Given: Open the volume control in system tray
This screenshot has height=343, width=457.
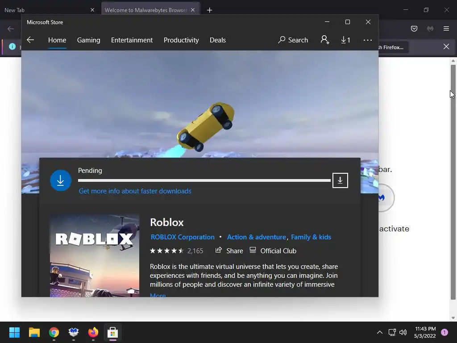Looking at the screenshot, I should (x=403, y=332).
